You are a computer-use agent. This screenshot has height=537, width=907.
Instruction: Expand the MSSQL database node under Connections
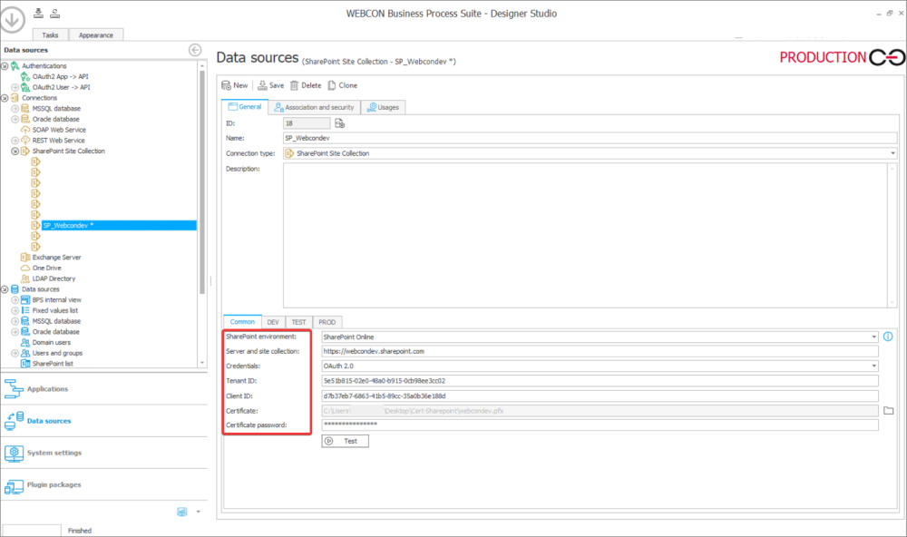pyautogui.click(x=15, y=109)
